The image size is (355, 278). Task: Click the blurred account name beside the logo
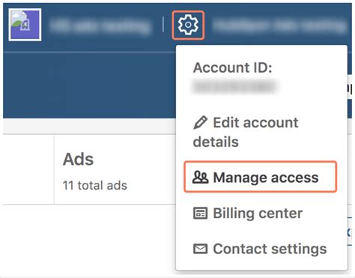[100, 25]
